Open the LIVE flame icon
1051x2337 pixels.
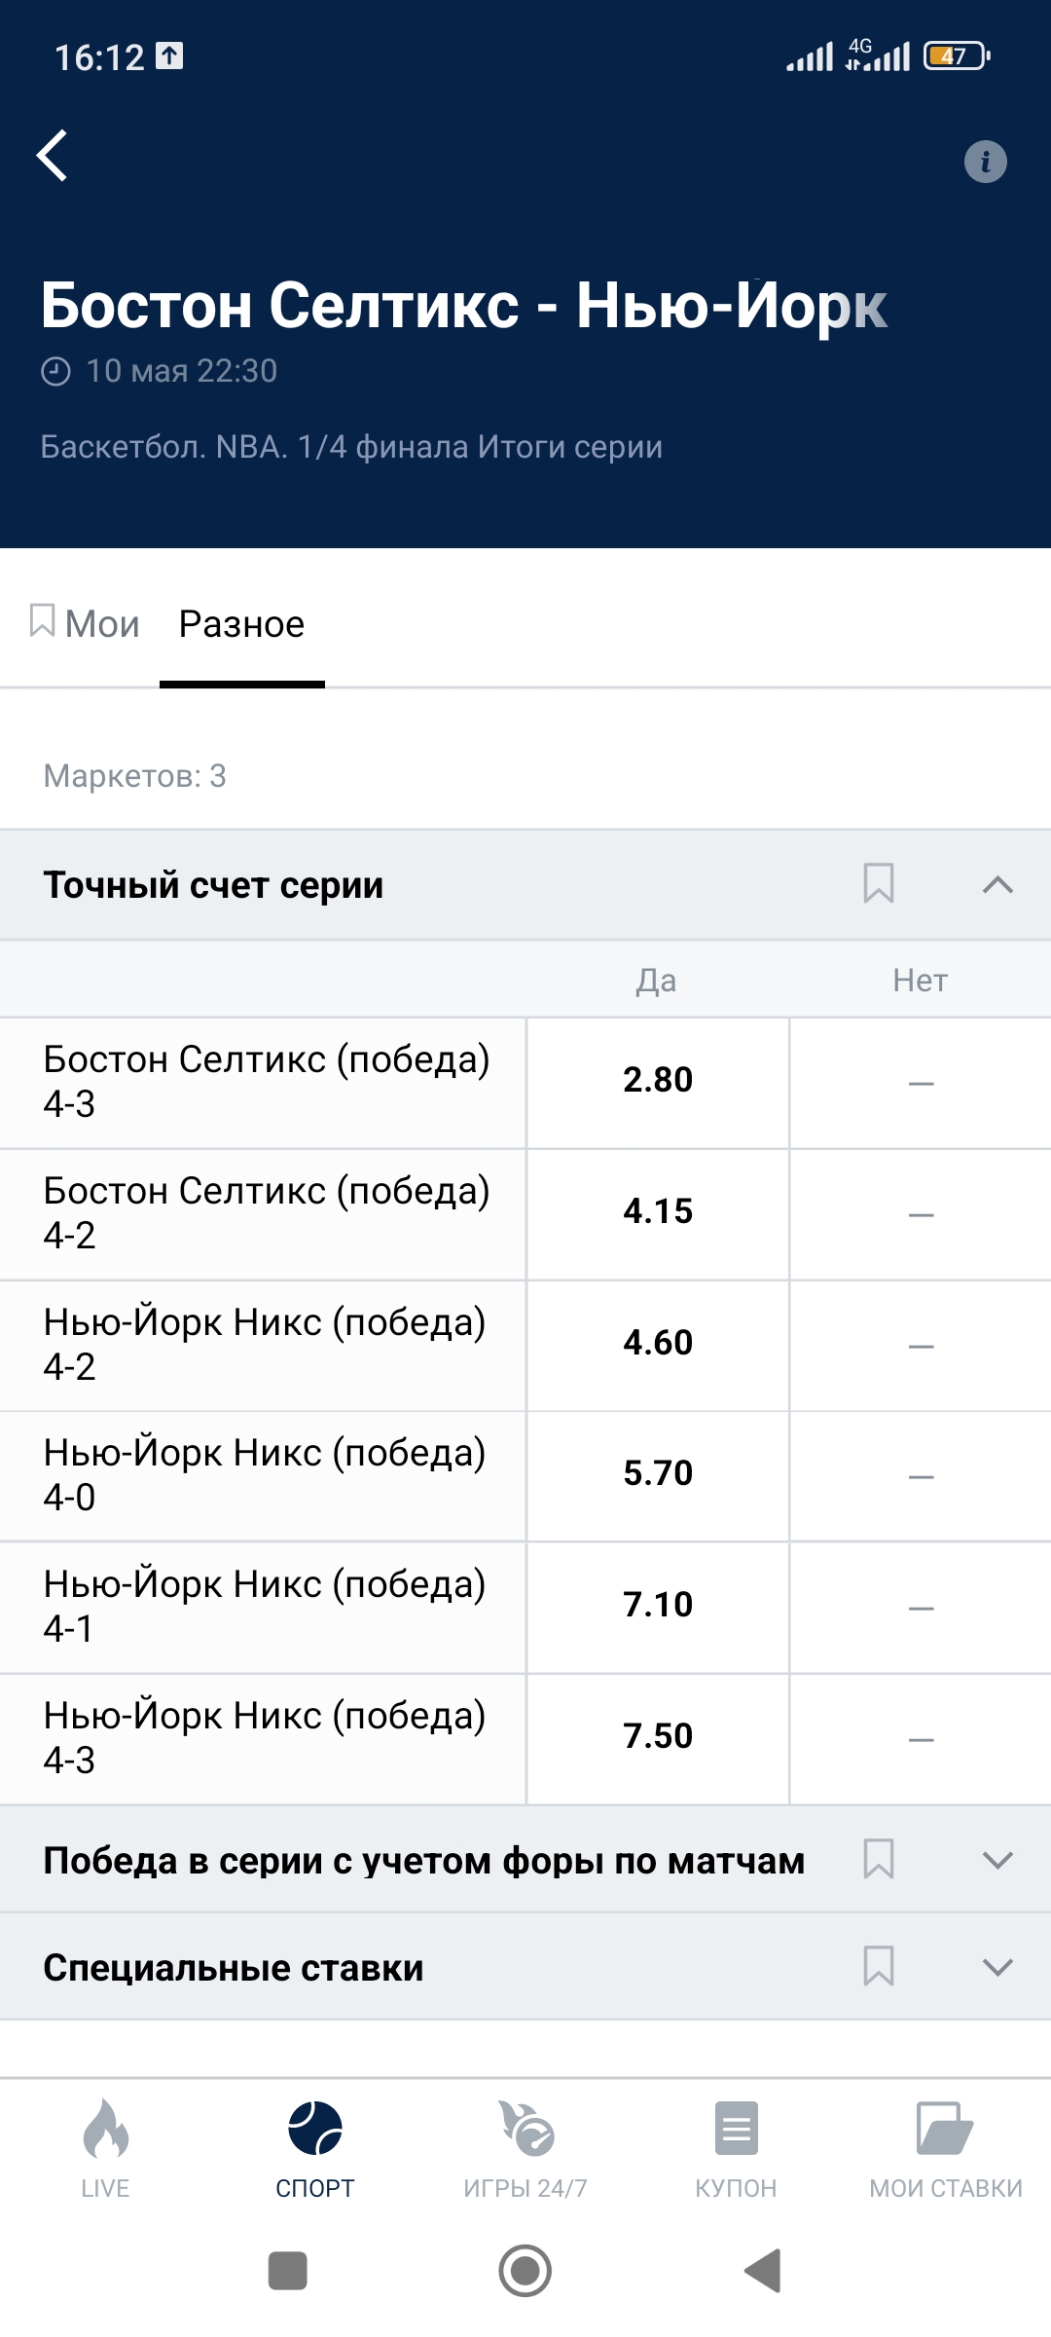[x=105, y=2129]
